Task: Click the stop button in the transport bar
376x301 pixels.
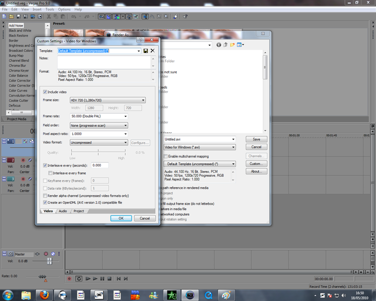Action: [x=109, y=279]
